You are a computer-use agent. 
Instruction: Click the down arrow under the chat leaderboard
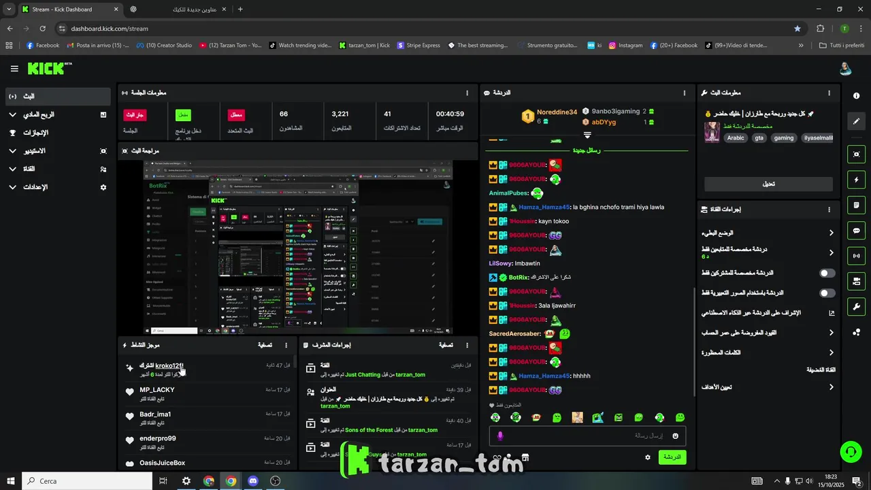coord(587,135)
